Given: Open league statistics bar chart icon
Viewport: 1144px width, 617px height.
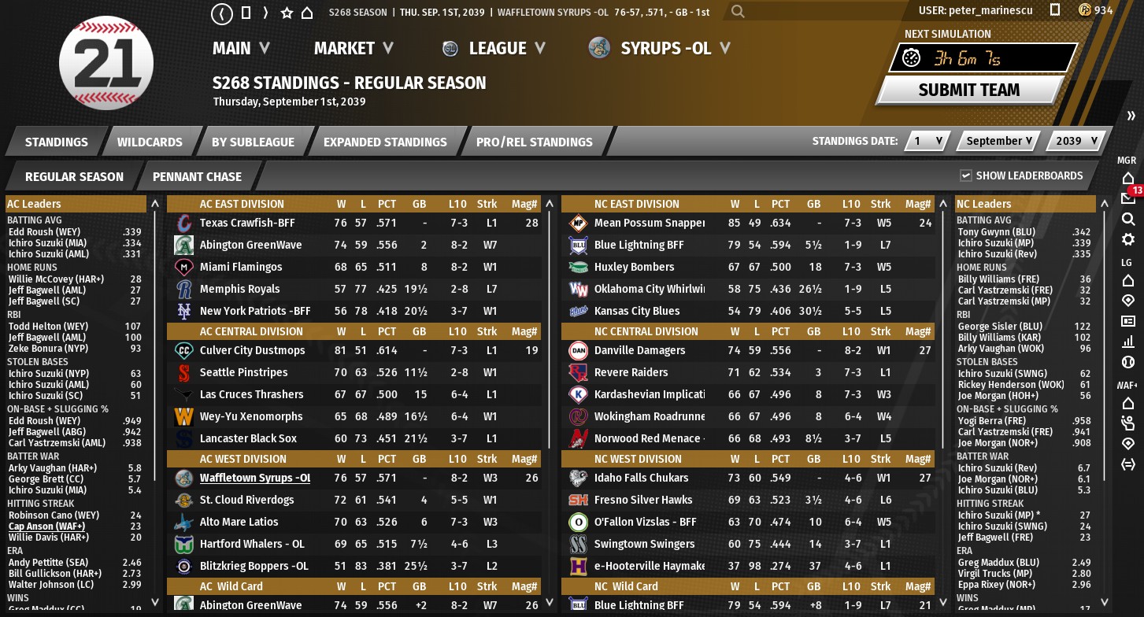Looking at the screenshot, I should coord(1127,342).
